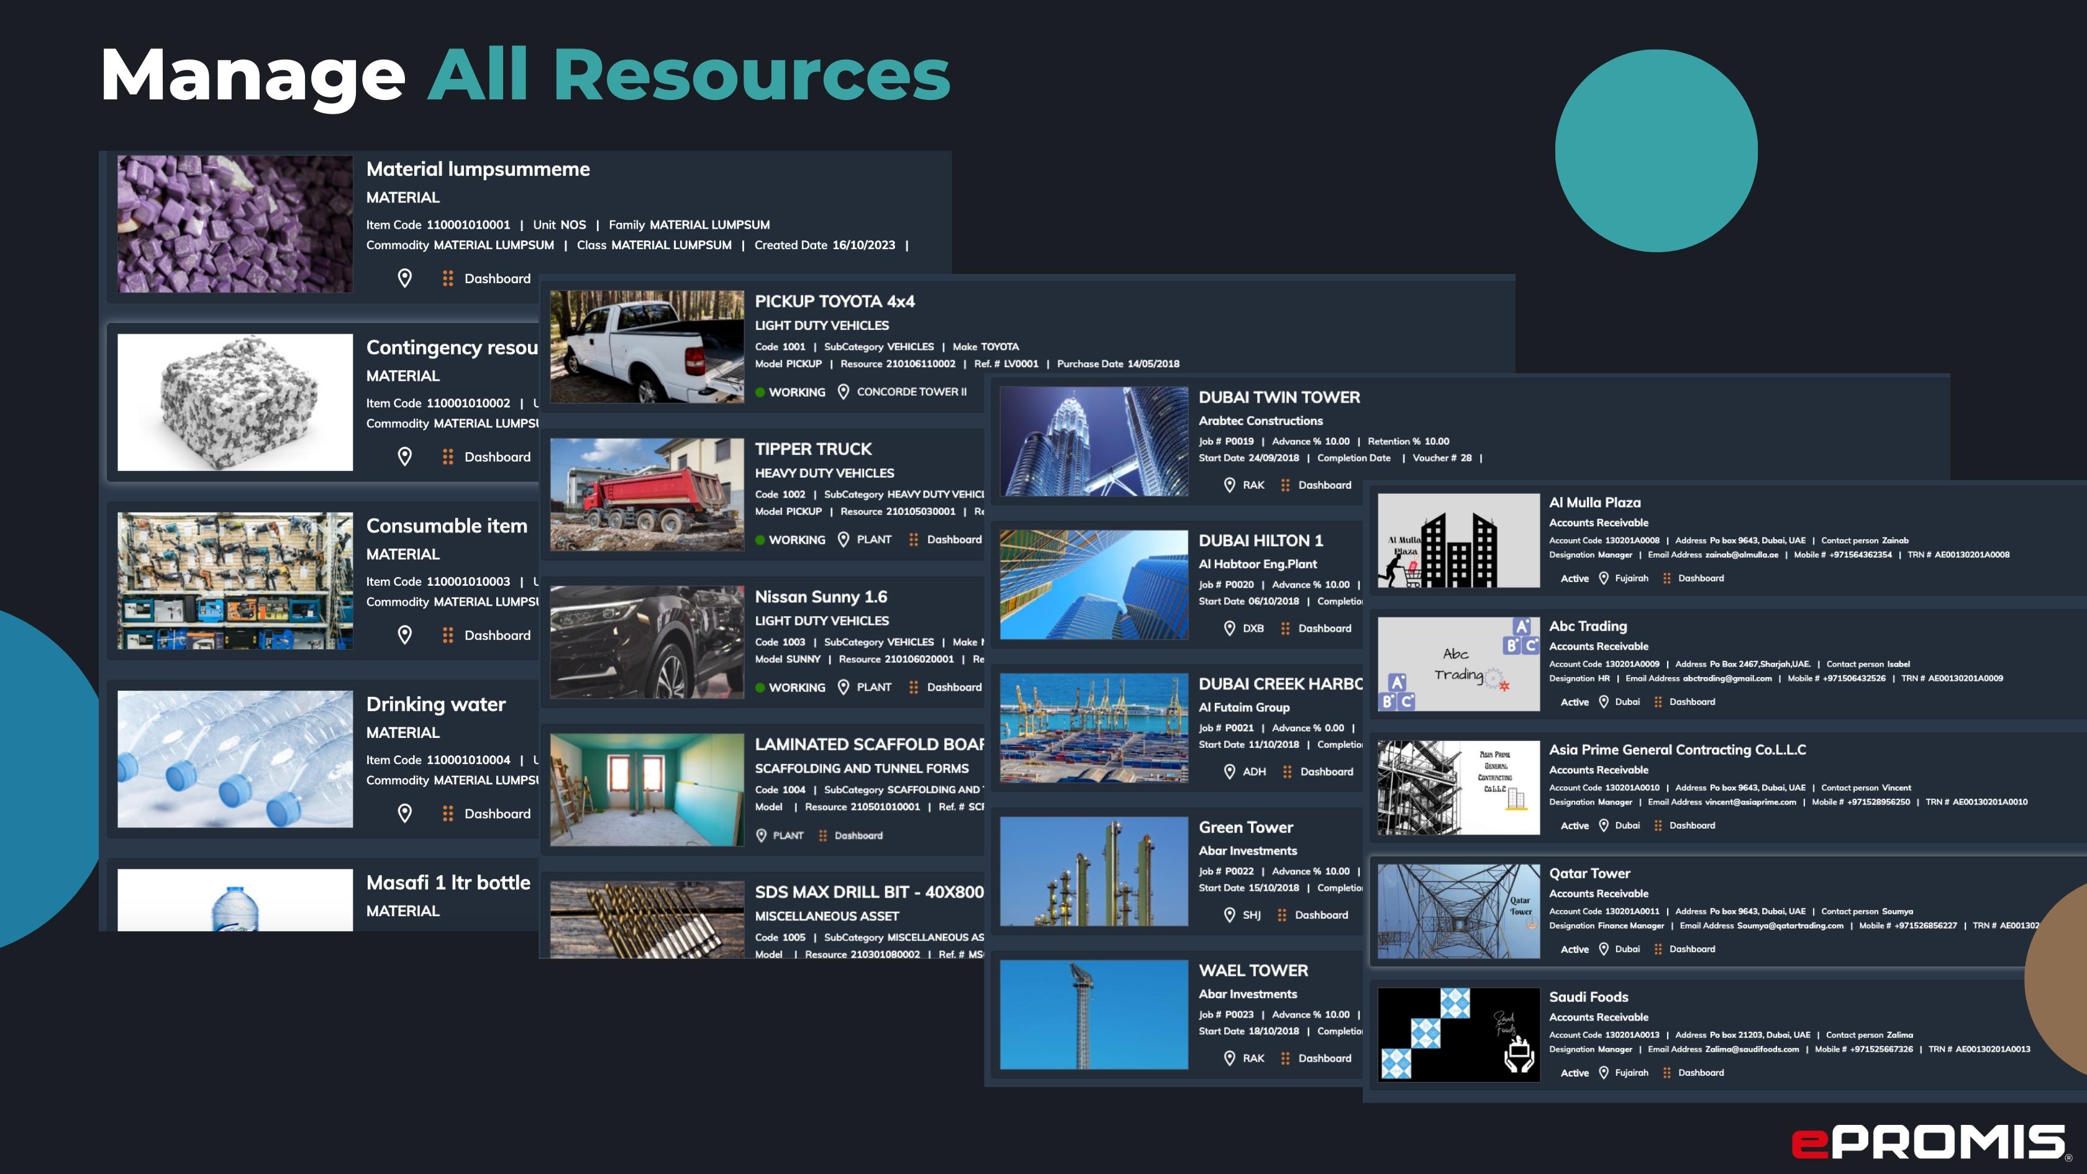Click green WORKING status on Nissan Sunny

point(790,688)
